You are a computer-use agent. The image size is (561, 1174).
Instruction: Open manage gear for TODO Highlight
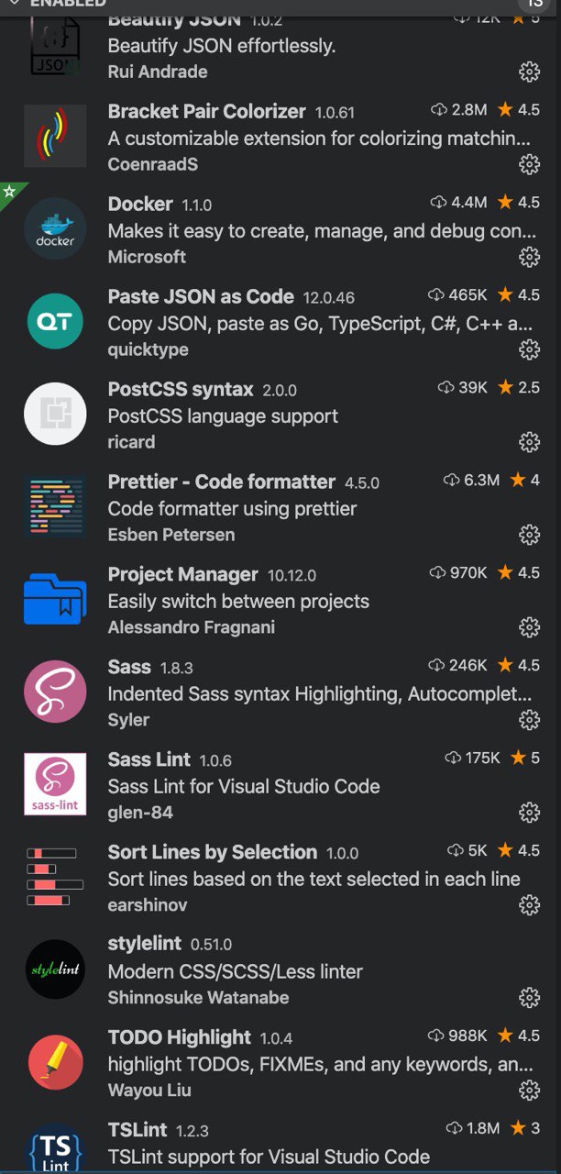point(529,1091)
